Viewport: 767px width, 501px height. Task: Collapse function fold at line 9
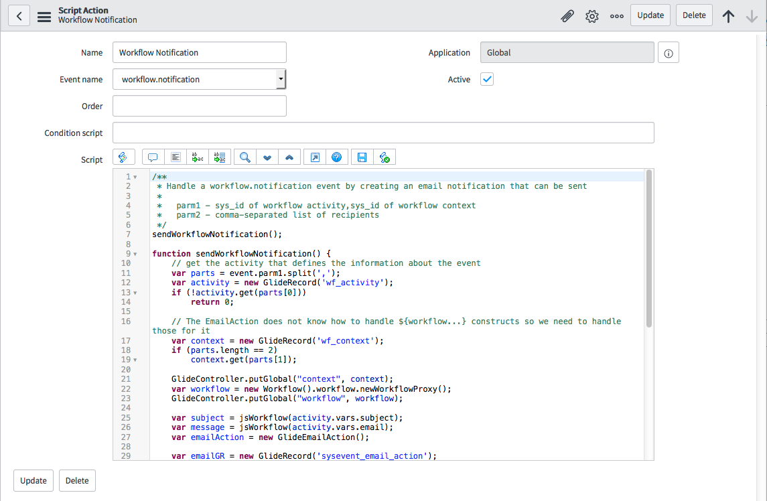[135, 255]
